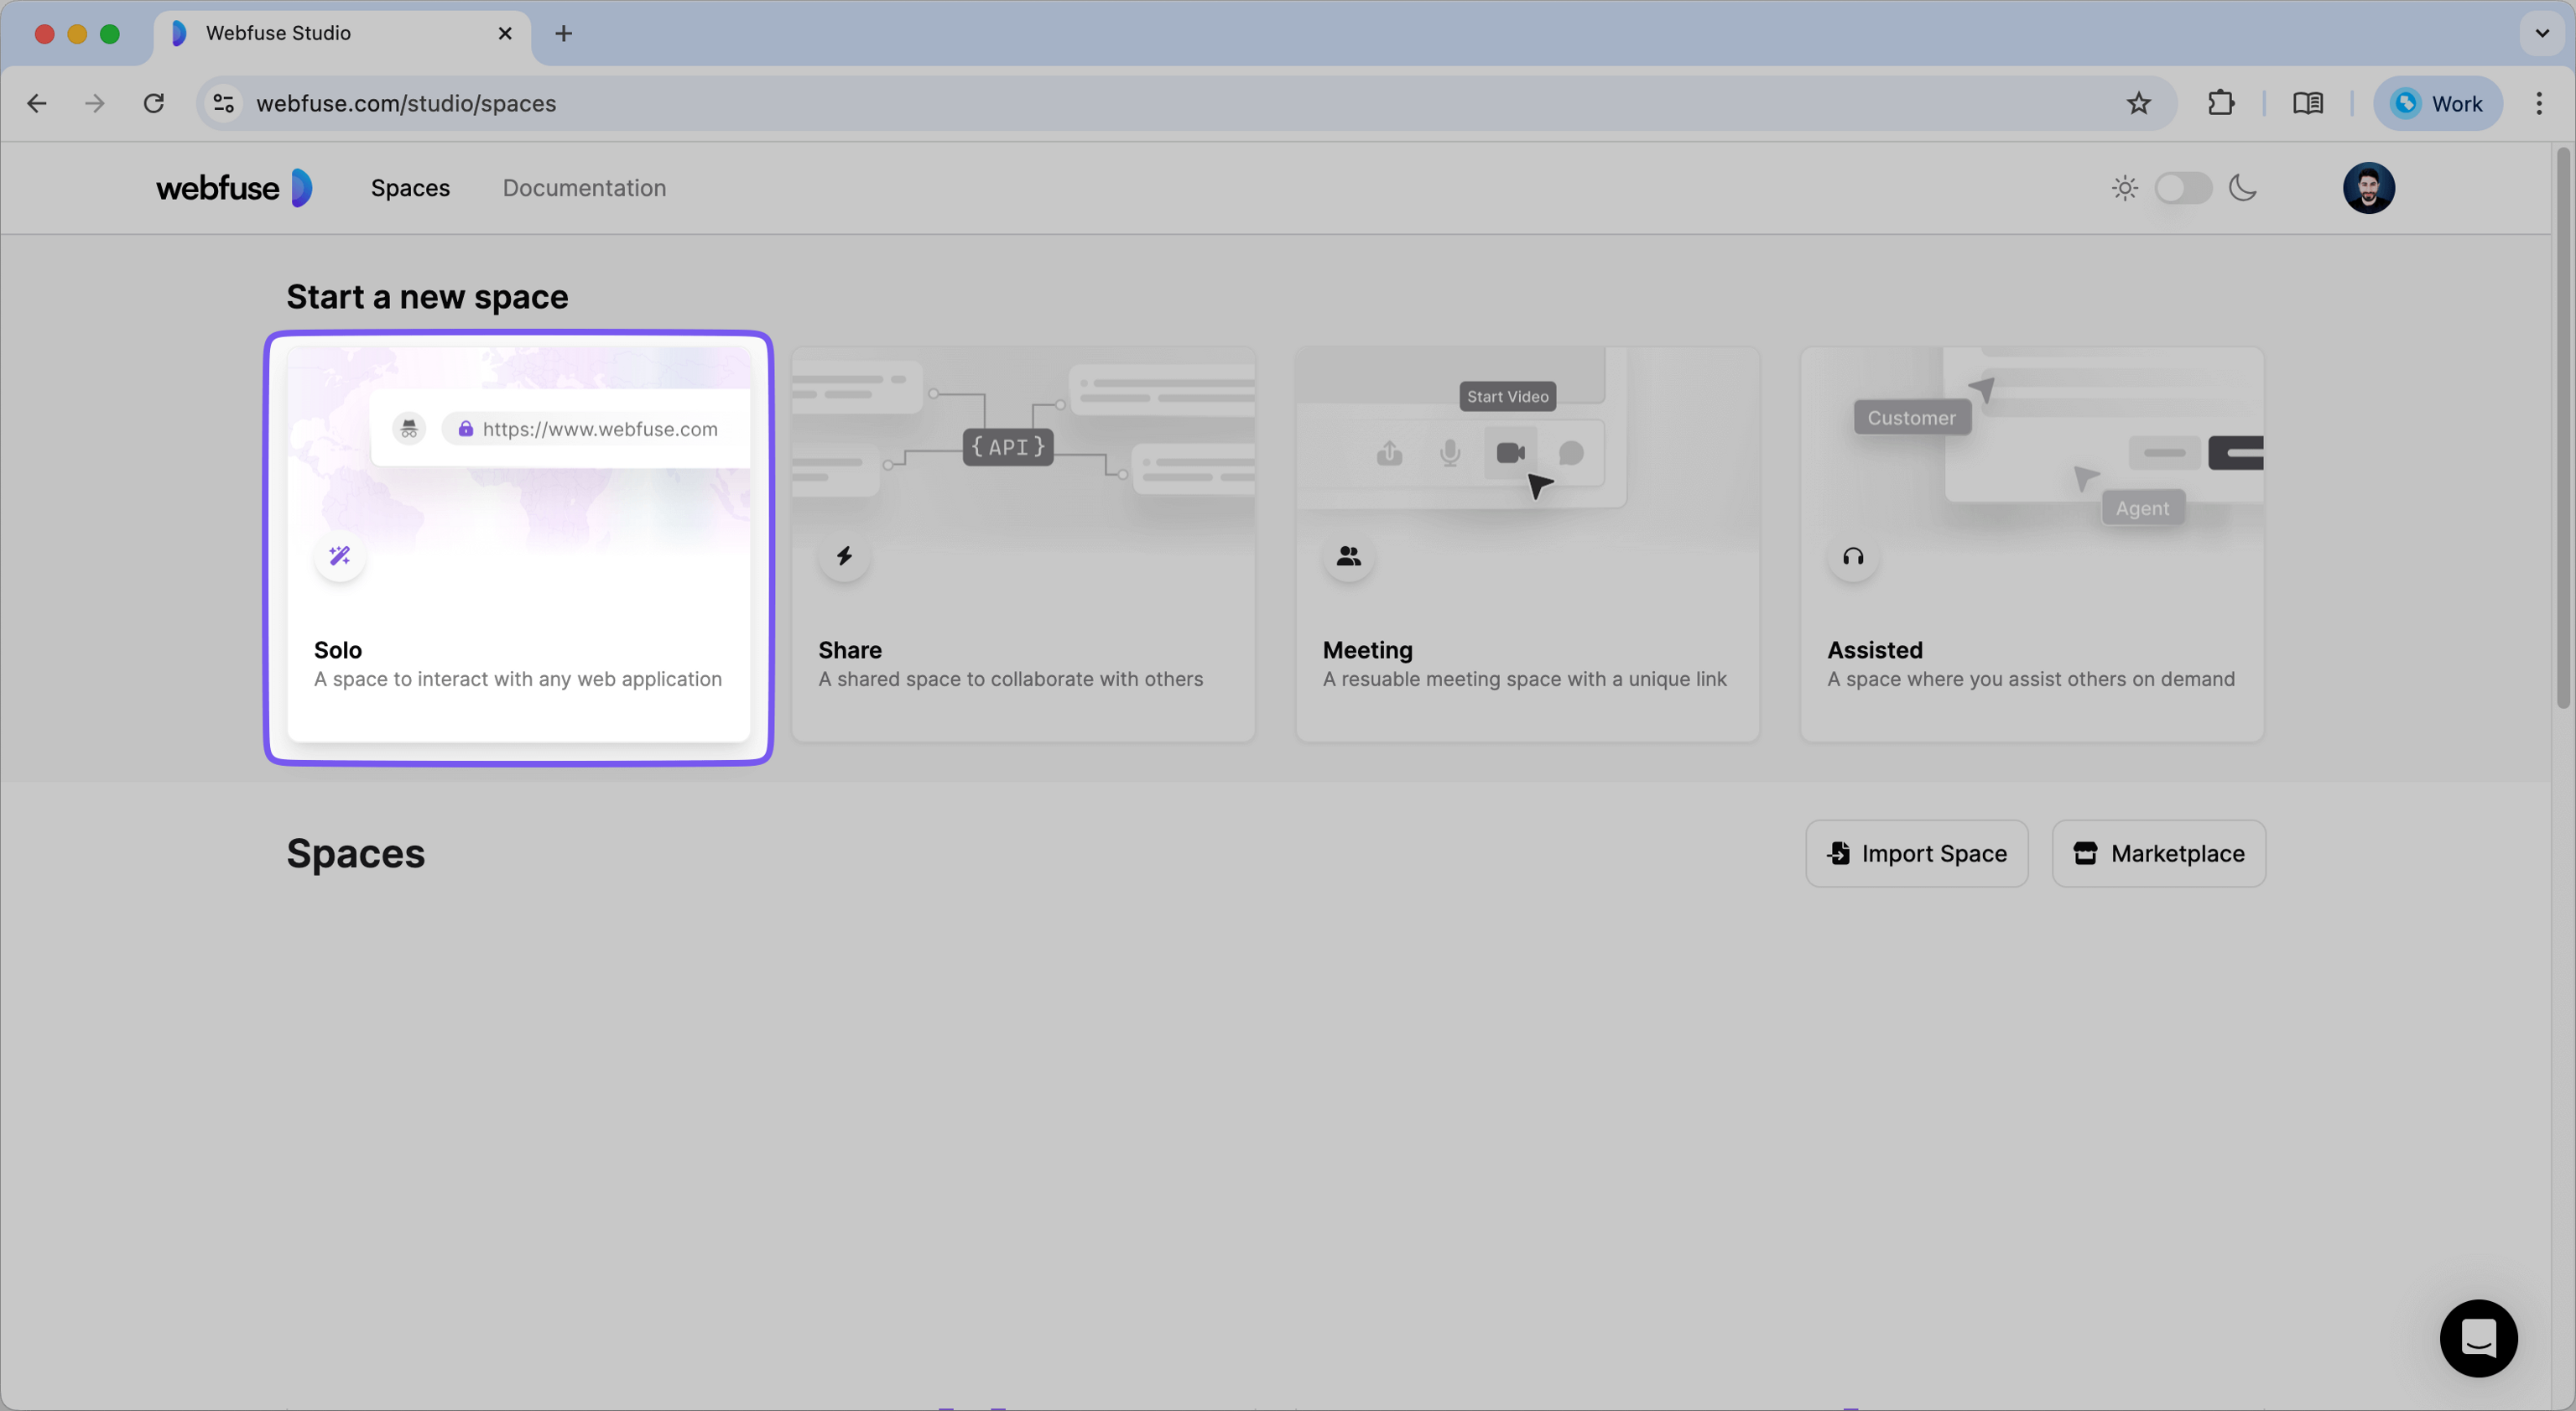Switch to the Documentation section

click(584, 188)
